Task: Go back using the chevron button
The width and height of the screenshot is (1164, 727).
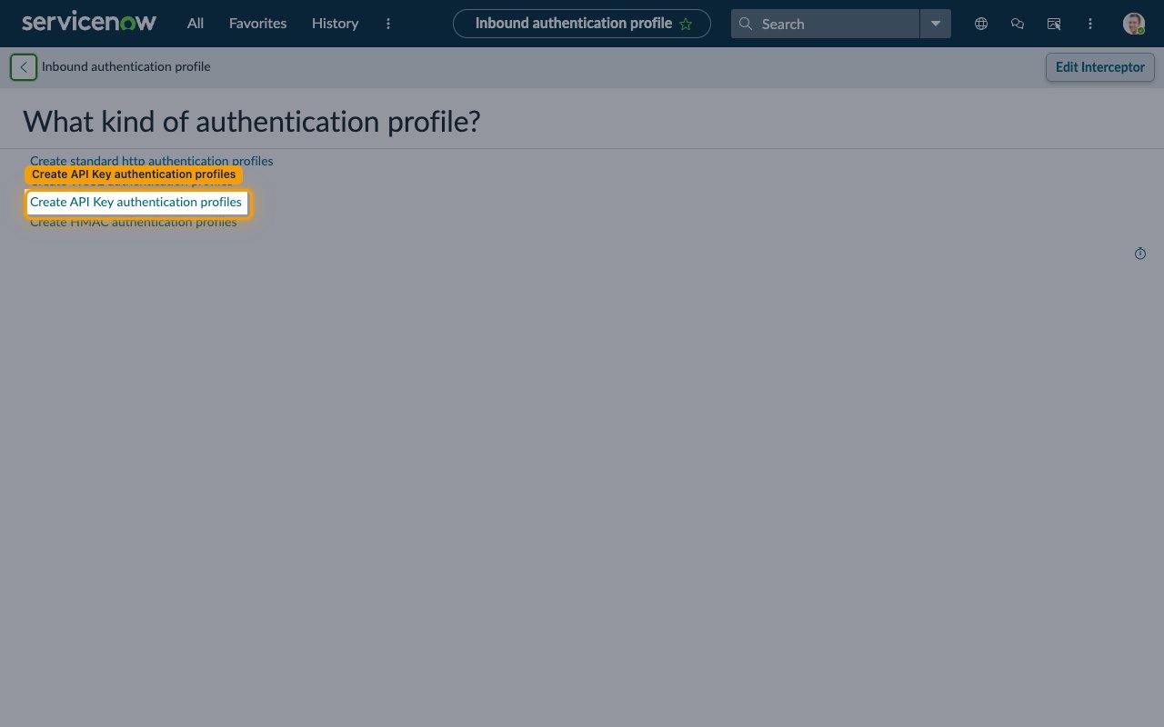Action: (24, 67)
